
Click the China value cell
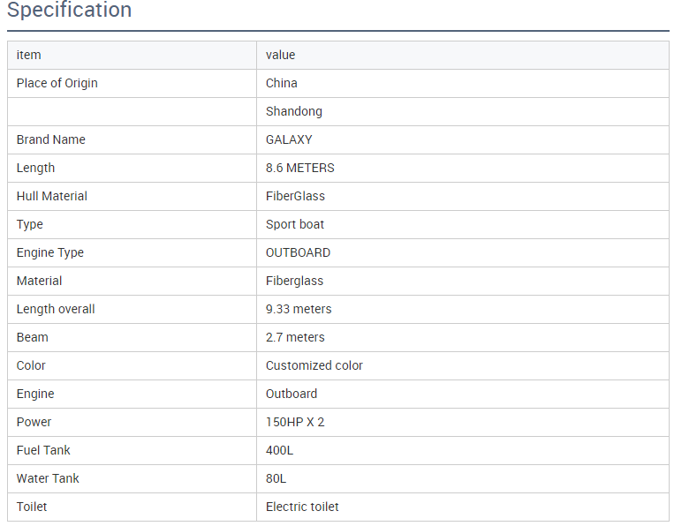pyautogui.click(x=282, y=83)
